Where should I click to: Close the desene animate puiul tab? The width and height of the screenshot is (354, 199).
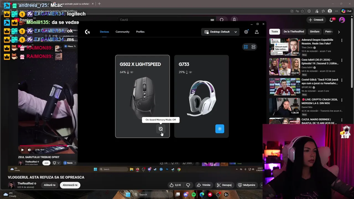click(x=93, y=4)
